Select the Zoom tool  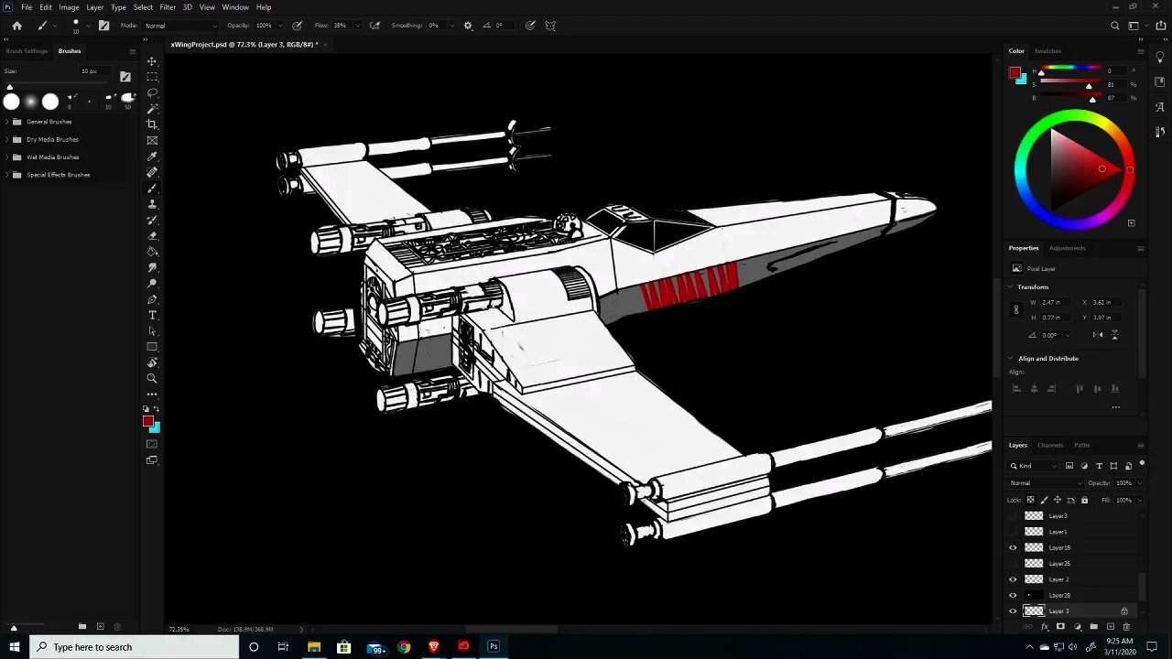click(152, 378)
